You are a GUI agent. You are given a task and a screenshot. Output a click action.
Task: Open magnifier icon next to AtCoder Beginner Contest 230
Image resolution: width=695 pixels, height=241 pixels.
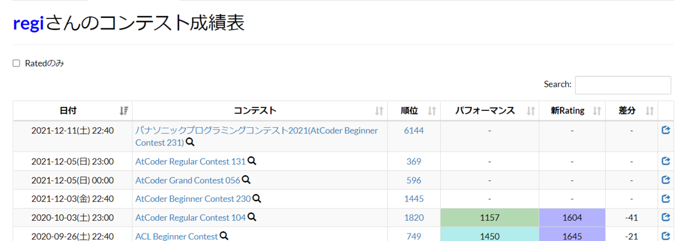click(x=257, y=199)
